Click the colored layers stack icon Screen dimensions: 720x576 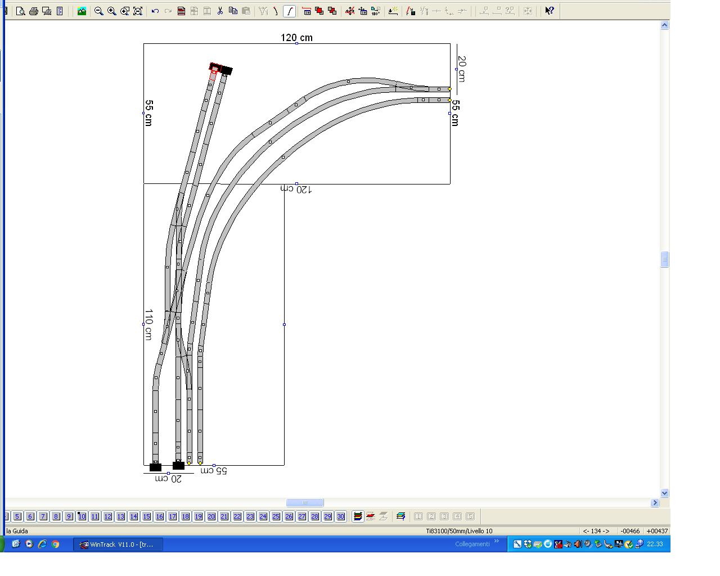point(358,516)
